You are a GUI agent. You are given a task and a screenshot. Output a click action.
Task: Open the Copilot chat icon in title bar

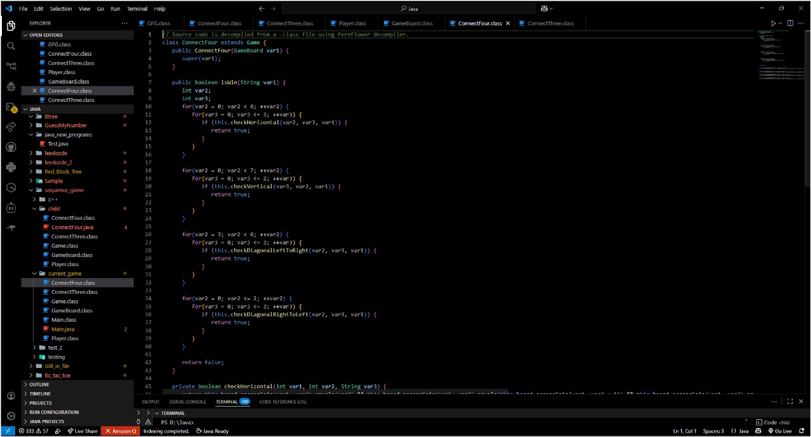[x=544, y=9]
